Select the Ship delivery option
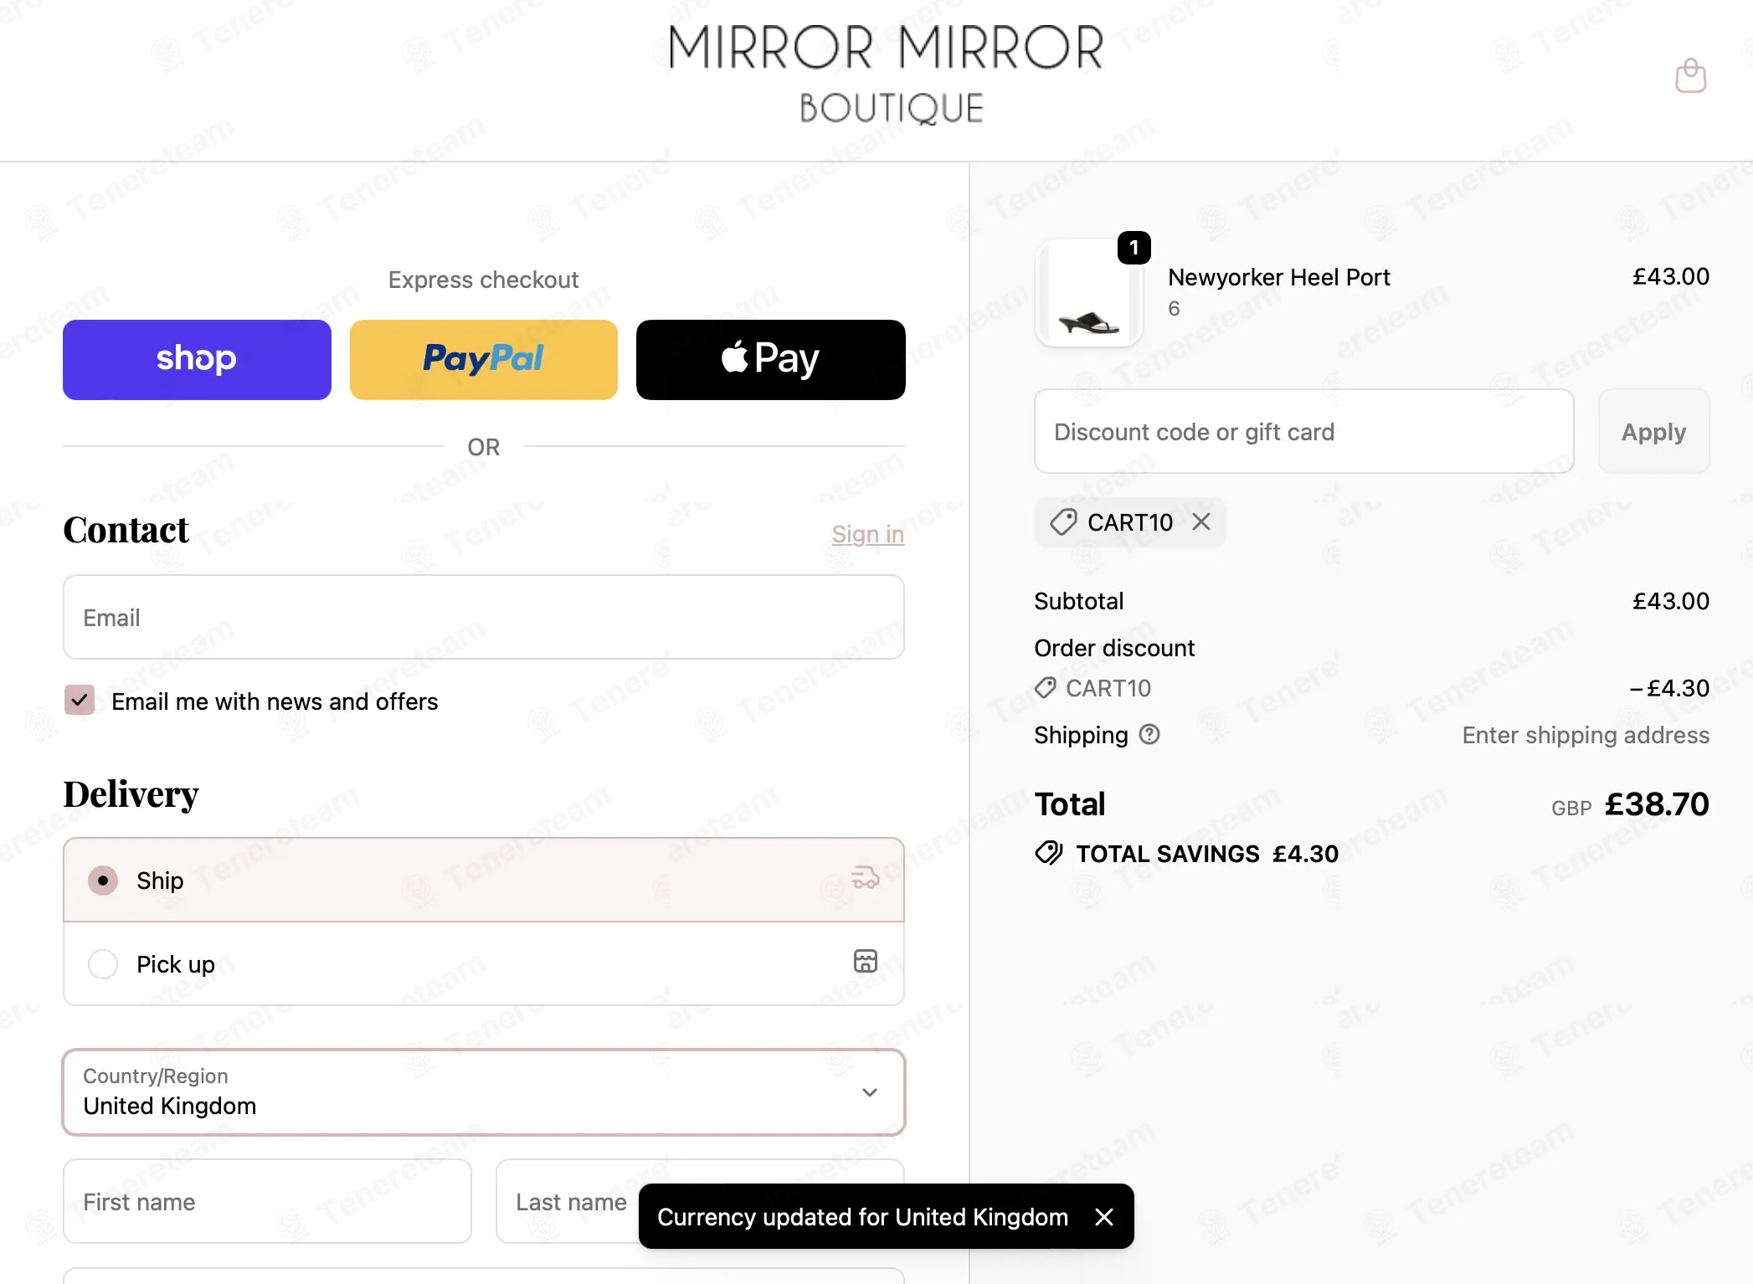1753x1284 pixels. [484, 880]
